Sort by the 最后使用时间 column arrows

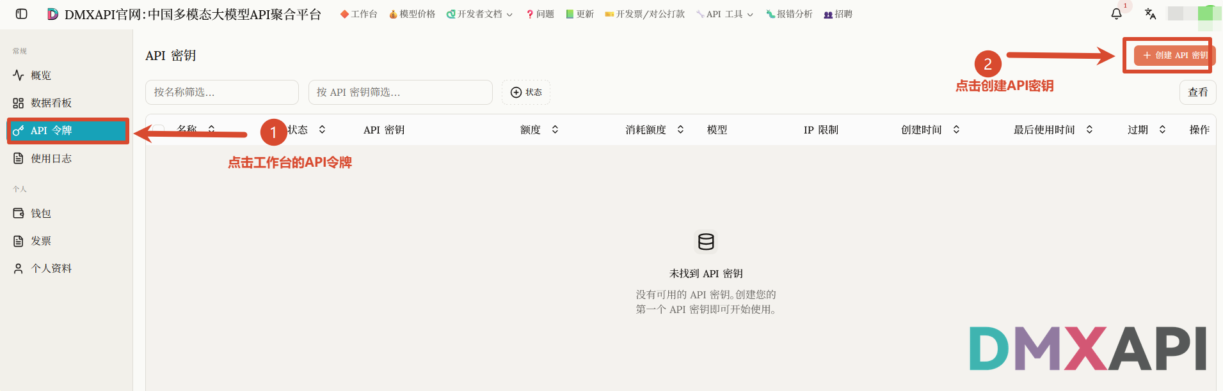(x=1089, y=130)
